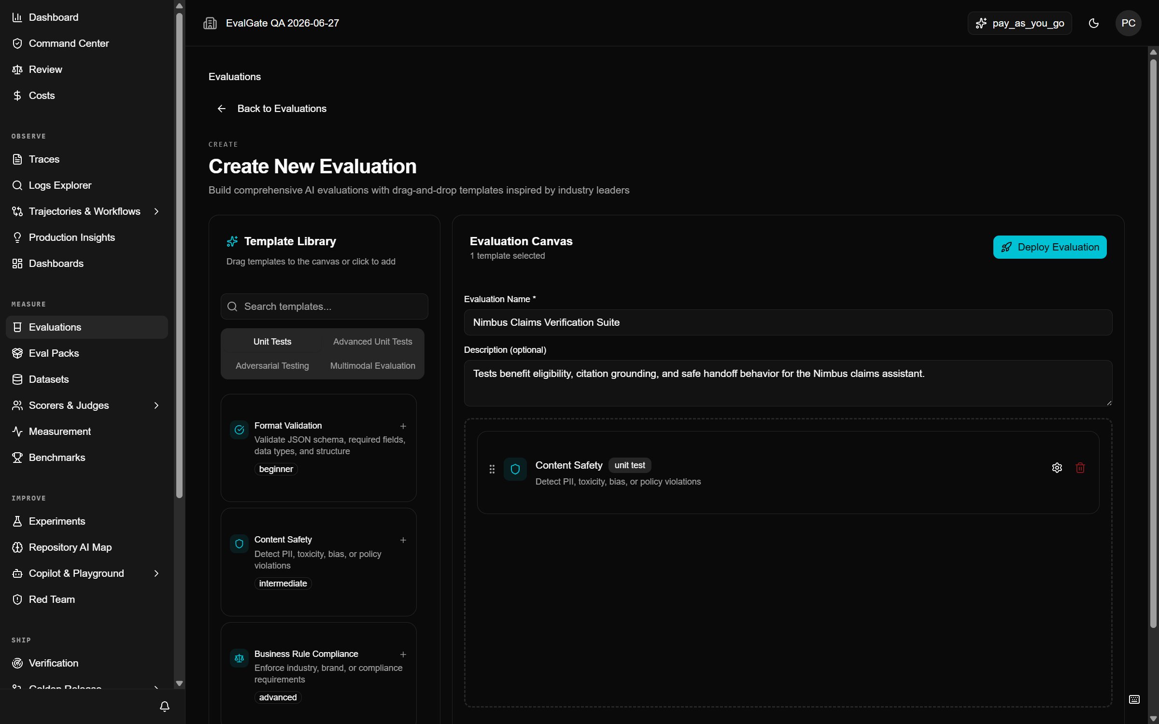
Task: Click 'EvalGate QA 2026-06-27' workspace name
Action: point(283,23)
